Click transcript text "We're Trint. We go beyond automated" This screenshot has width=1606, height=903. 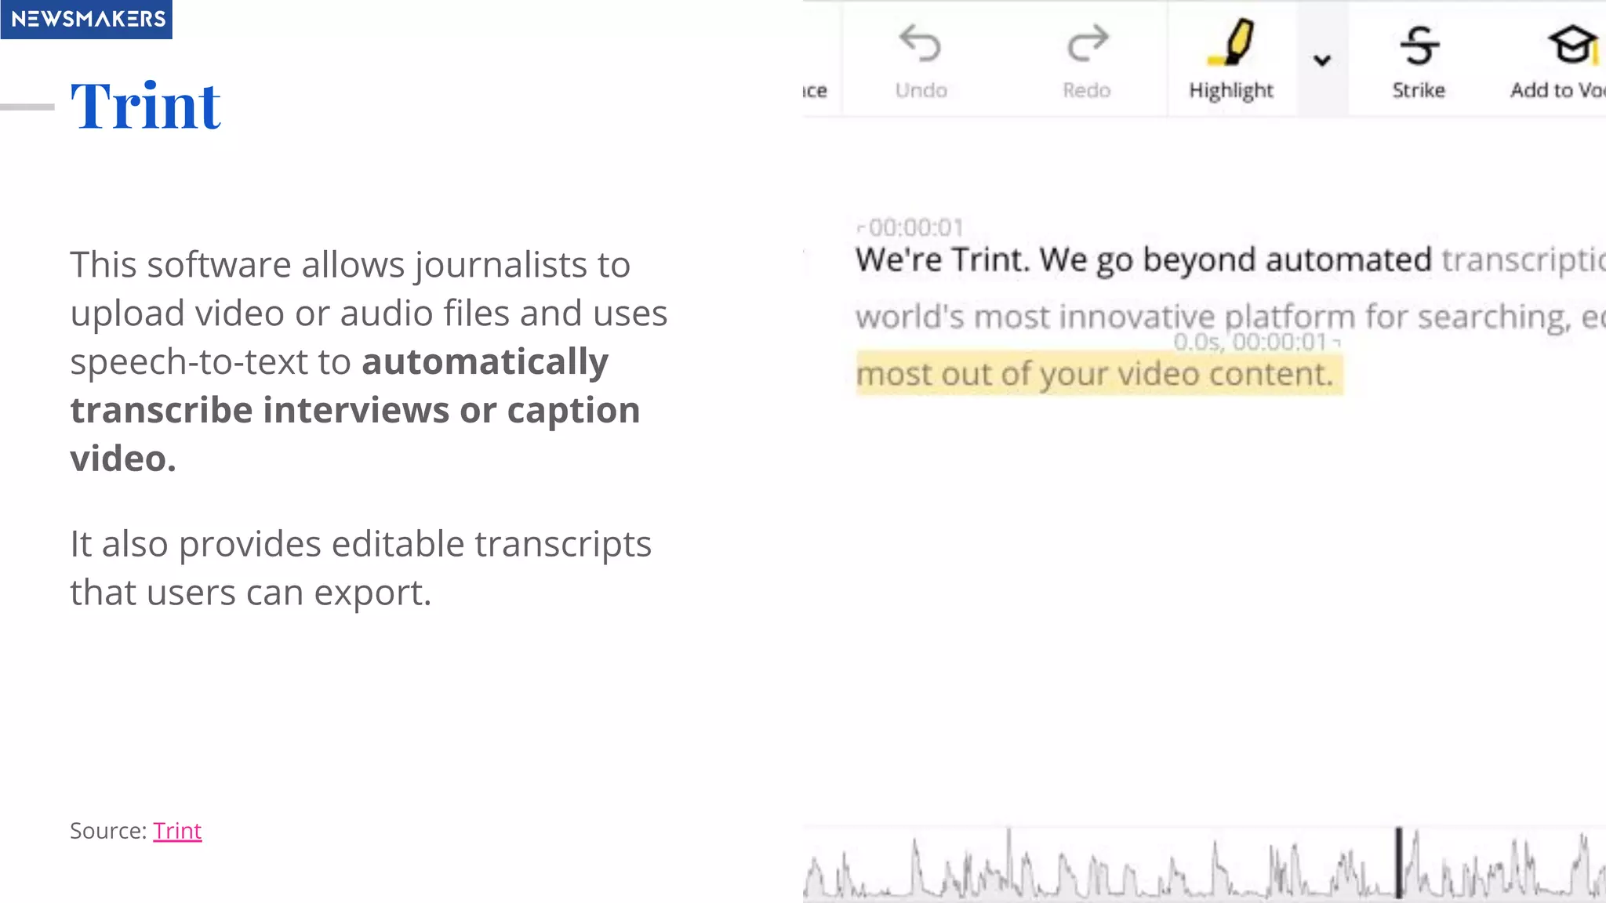1143,259
